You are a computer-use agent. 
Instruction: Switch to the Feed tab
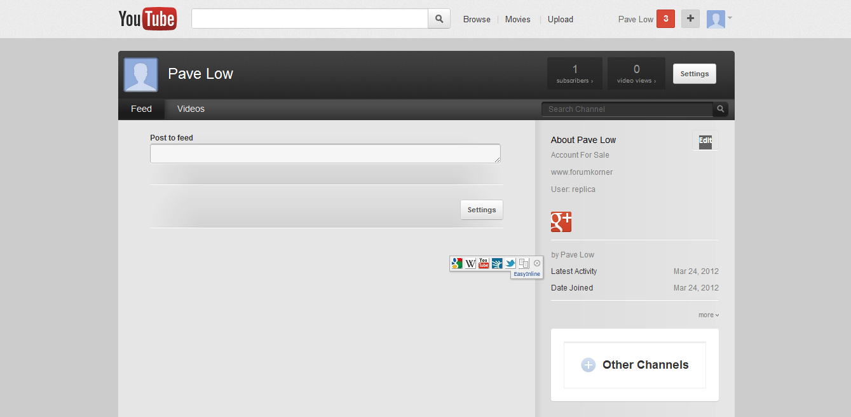tap(141, 109)
